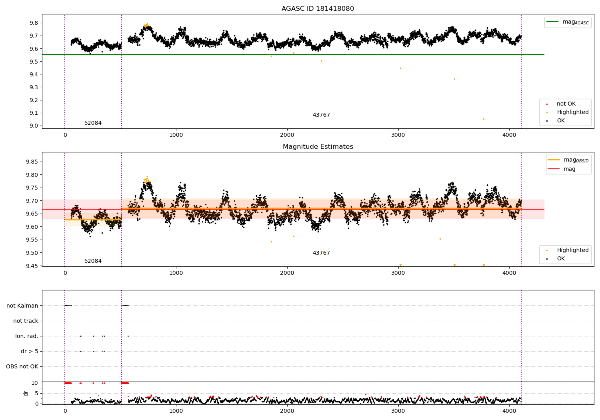Image resolution: width=600 pixels, height=420 pixels.
Task: Click the red line sample for mag legend
Action: coord(554,169)
